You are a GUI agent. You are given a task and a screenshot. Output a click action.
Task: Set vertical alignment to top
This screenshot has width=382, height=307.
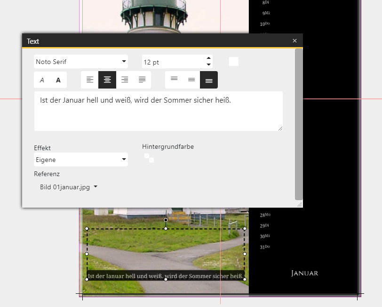[174, 80]
